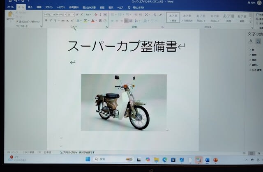The height and width of the screenshot is (172, 263).
Task: Open the numbering list dropdown
Action: 123,15
